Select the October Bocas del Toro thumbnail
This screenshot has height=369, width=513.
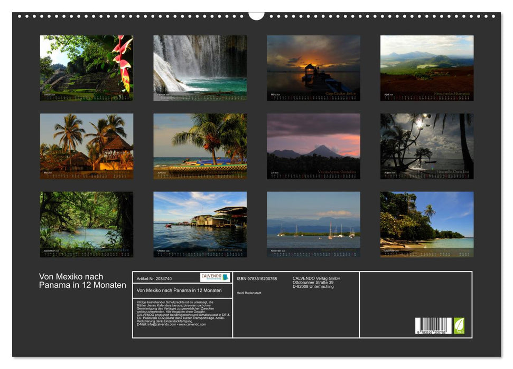pyautogui.click(x=200, y=224)
